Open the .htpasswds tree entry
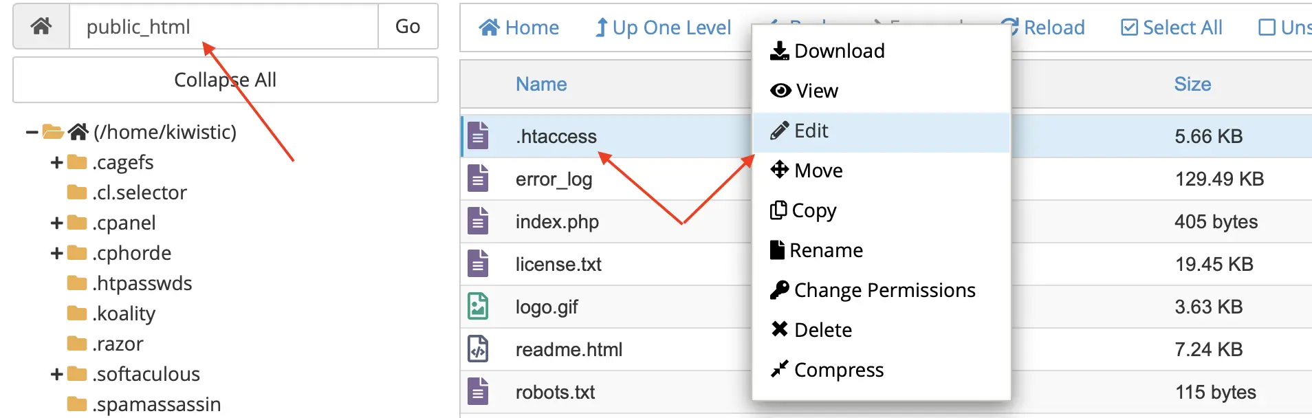The width and height of the screenshot is (1312, 418). tap(142, 283)
